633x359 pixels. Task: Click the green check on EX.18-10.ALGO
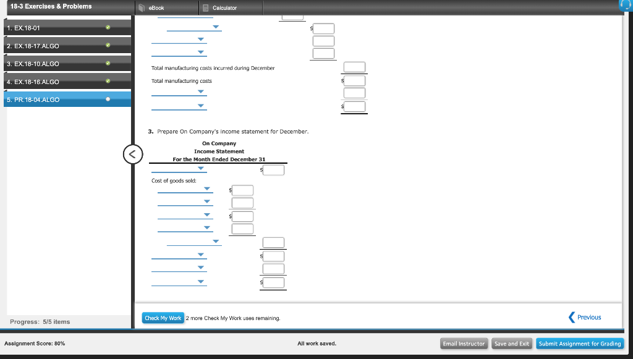pos(108,63)
